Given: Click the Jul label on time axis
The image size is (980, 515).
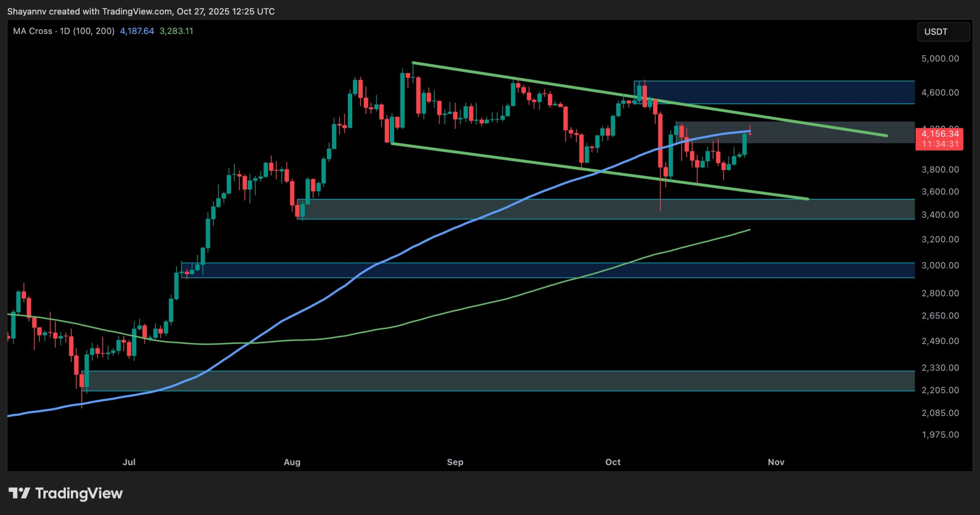Looking at the screenshot, I should click(129, 462).
